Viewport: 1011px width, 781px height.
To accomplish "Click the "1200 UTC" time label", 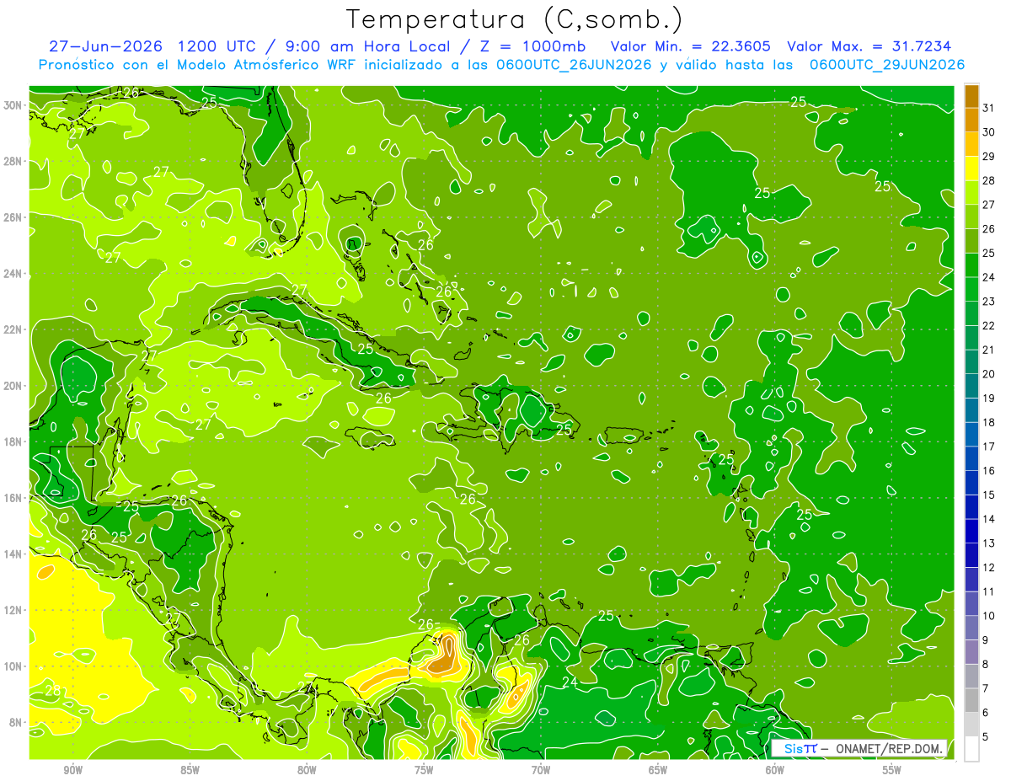I will coord(218,46).
